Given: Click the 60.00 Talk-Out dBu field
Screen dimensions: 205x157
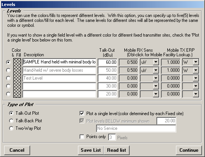Looking at the screenshot, I should tap(107, 62).
